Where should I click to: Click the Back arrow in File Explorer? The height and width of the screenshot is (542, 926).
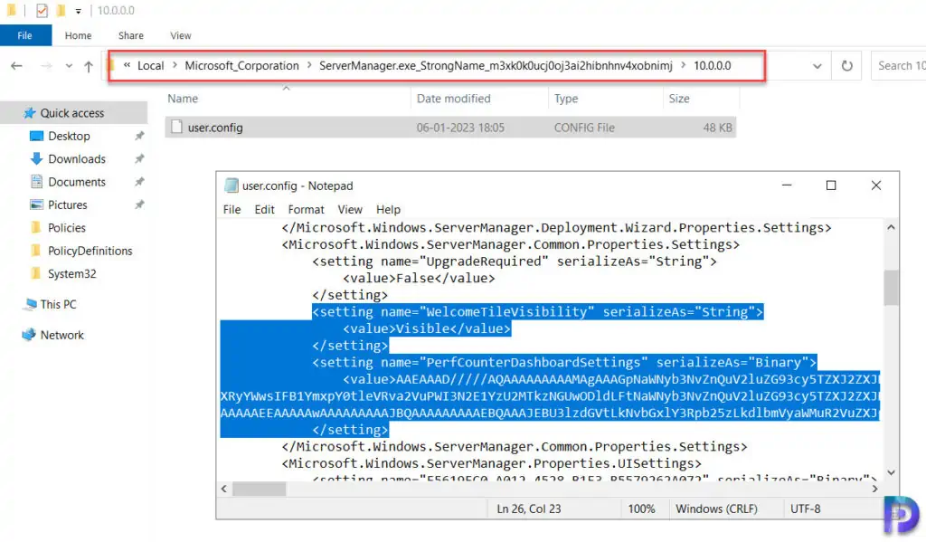(x=16, y=66)
